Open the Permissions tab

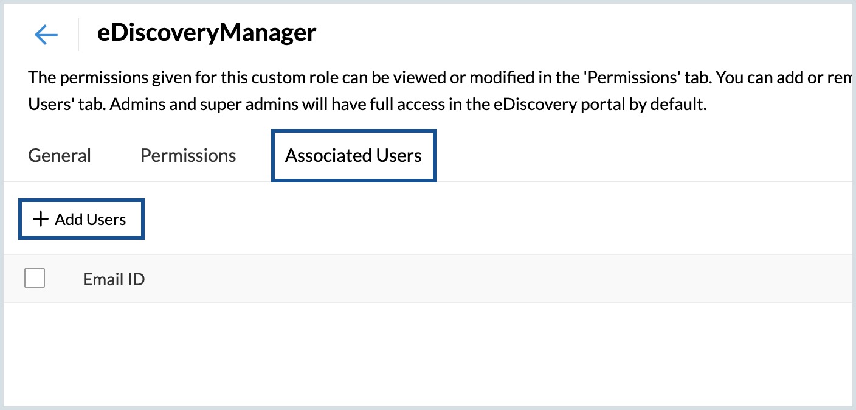coord(188,155)
